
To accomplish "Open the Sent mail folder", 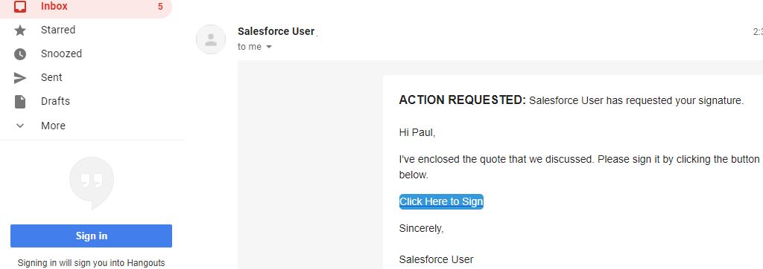I will 51,78.
